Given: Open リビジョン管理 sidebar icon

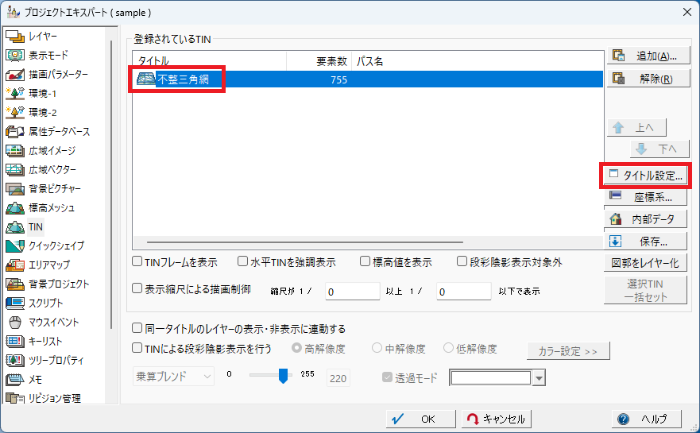Looking at the screenshot, I should coord(15,398).
